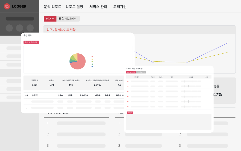Expand the last KPI row plus icon
Viewport: 241px width, 151px height.
(128, 107)
